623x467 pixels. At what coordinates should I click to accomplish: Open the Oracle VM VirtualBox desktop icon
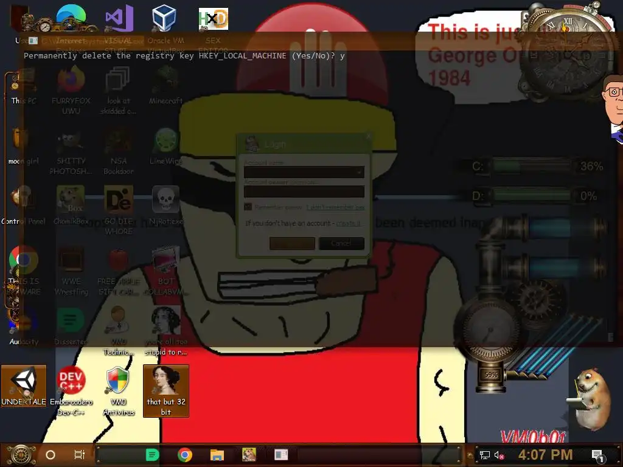pyautogui.click(x=164, y=18)
